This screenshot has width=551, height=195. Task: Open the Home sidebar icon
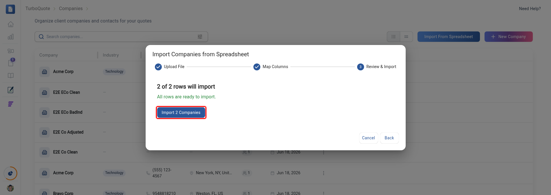(11, 24)
